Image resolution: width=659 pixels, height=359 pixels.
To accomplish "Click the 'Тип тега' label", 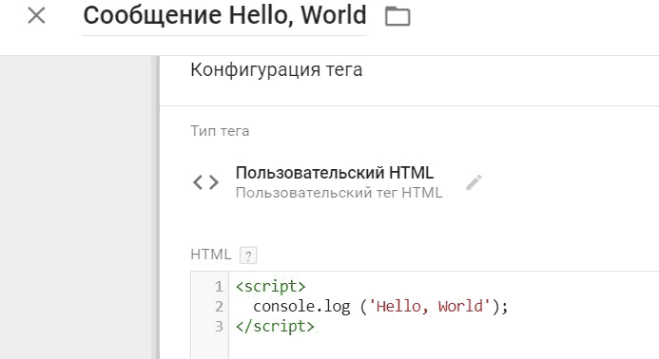I will [x=220, y=131].
